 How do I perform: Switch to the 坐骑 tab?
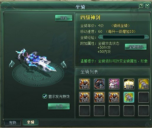tap(30, 122)
